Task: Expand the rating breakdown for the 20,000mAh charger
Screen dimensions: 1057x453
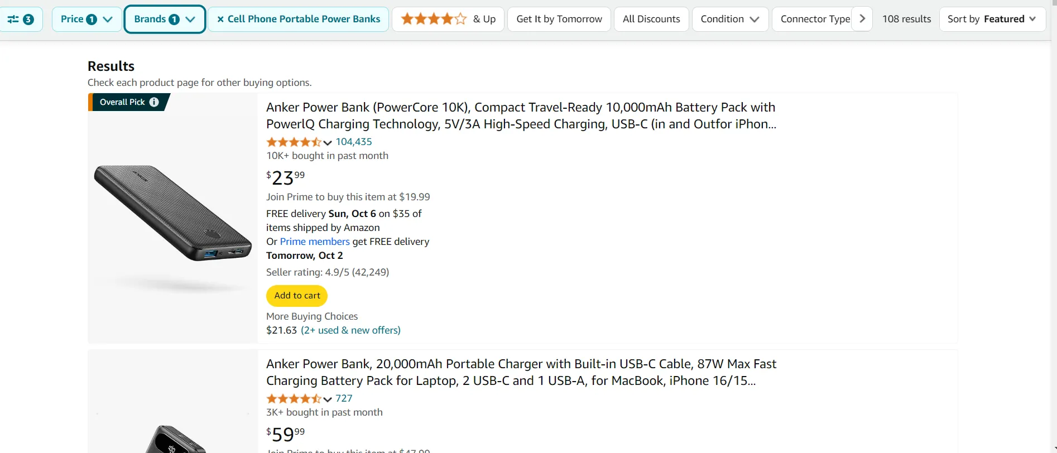Action: pyautogui.click(x=328, y=400)
